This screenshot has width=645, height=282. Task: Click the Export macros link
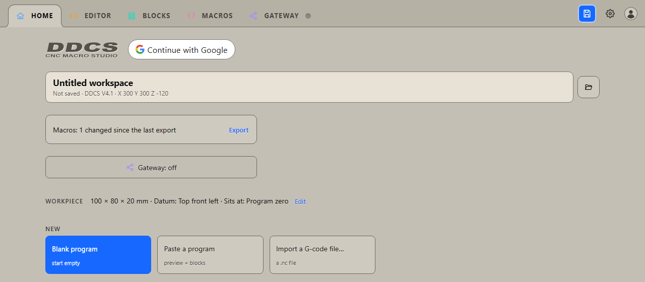[239, 130]
